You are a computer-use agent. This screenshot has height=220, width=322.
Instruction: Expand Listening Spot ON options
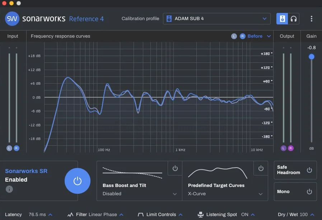[253, 215]
